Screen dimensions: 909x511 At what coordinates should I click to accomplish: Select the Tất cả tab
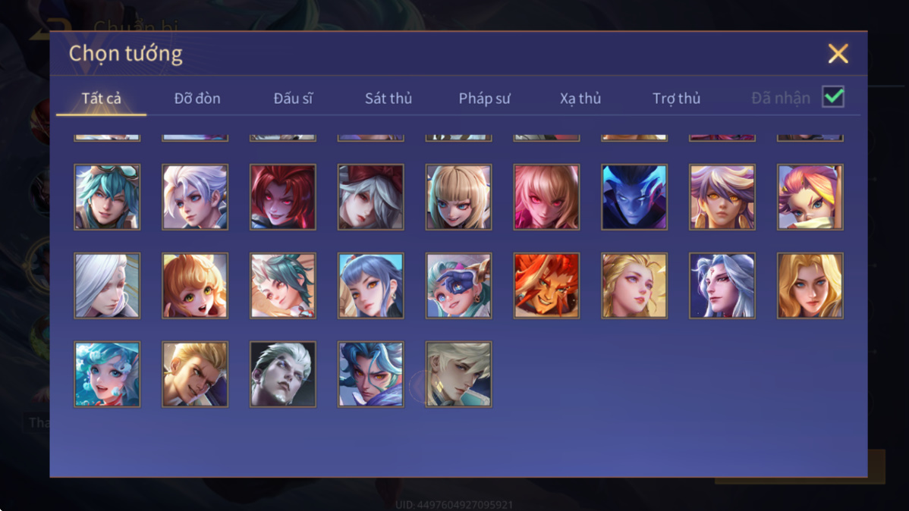102,99
